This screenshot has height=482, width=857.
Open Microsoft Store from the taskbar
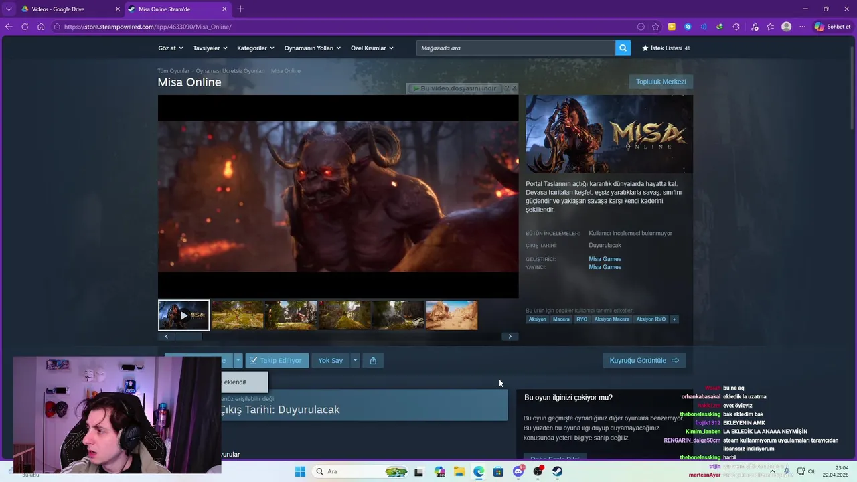(x=498, y=471)
